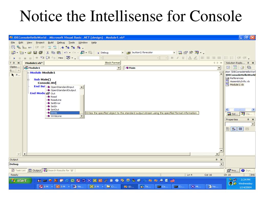Open the button2.forecolor find dropdown
Screen dimensions: 262x197
pos(174,53)
